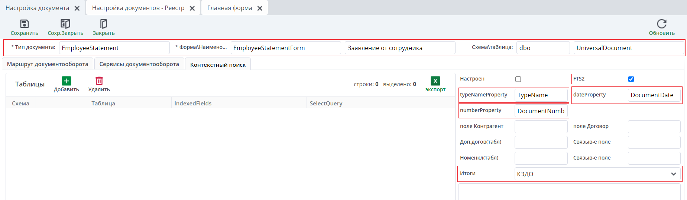The width and height of the screenshot is (687, 200).
Task: Switch to the Сервисы документооборота tab
Action: click(x=139, y=64)
